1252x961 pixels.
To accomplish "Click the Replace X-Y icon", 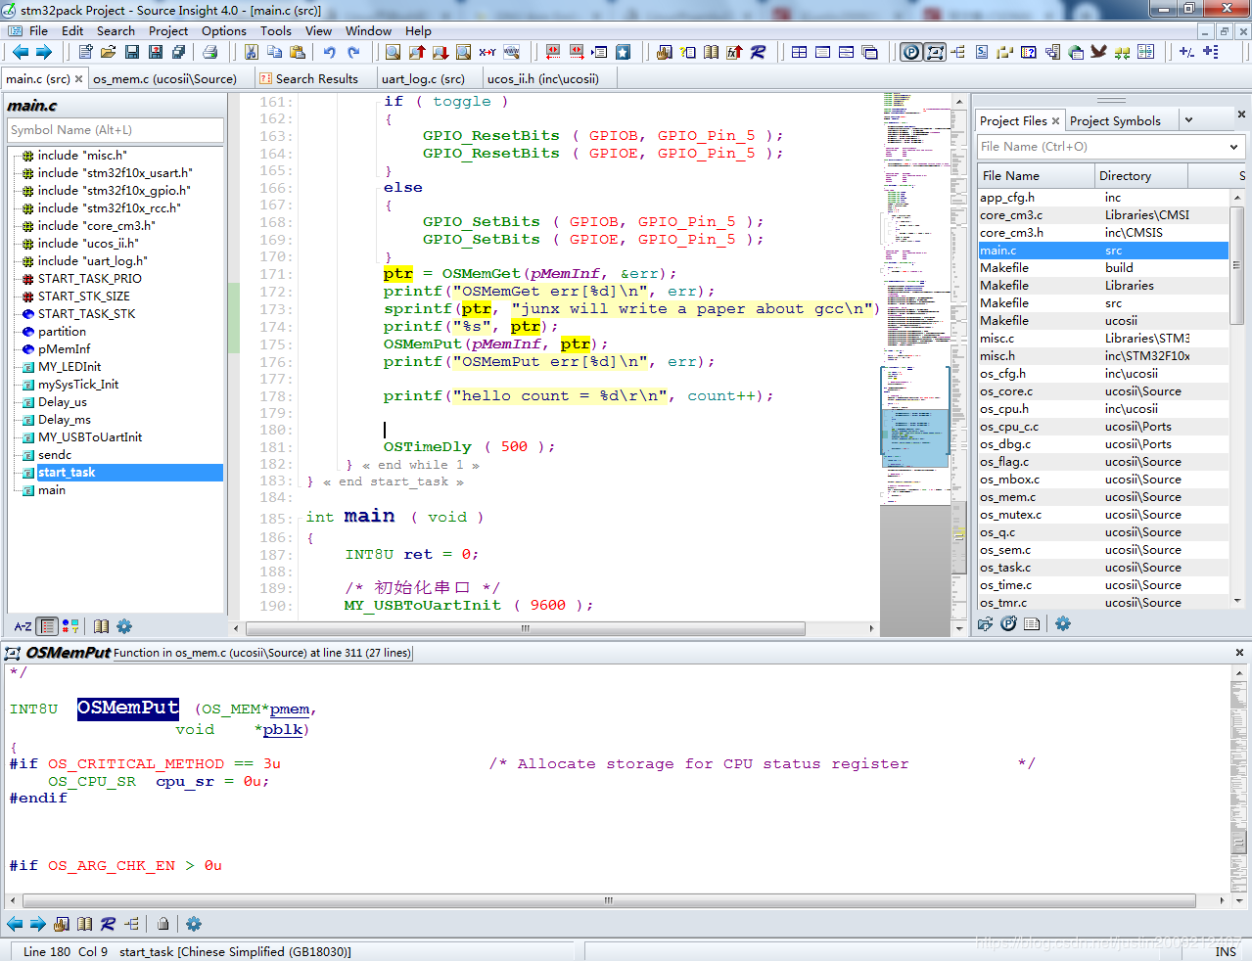I will point(487,52).
